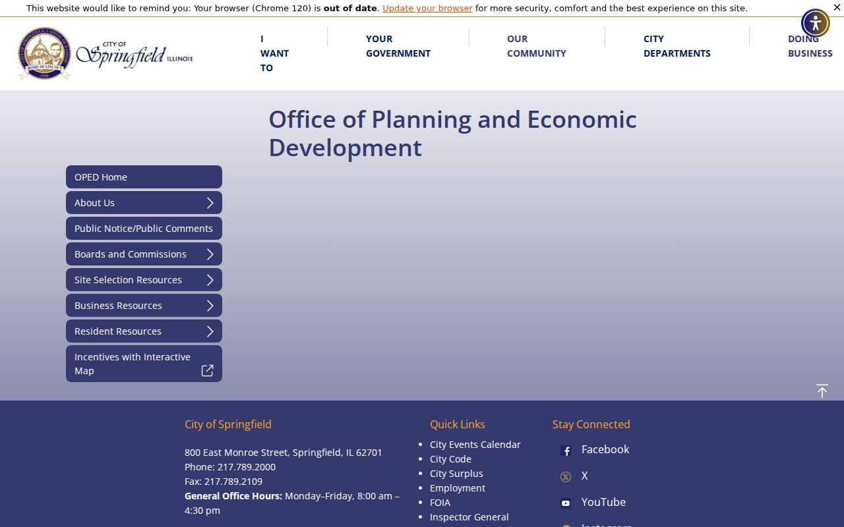Open the I Want To menu

274,53
